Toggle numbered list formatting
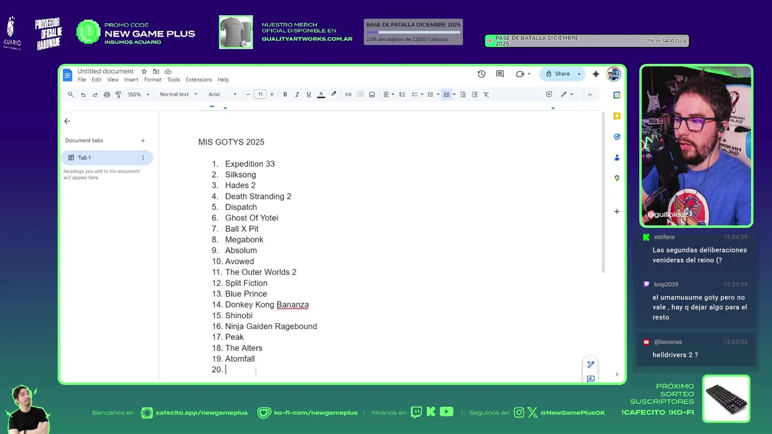Screen dimensions: 772x434 [x=447, y=94]
